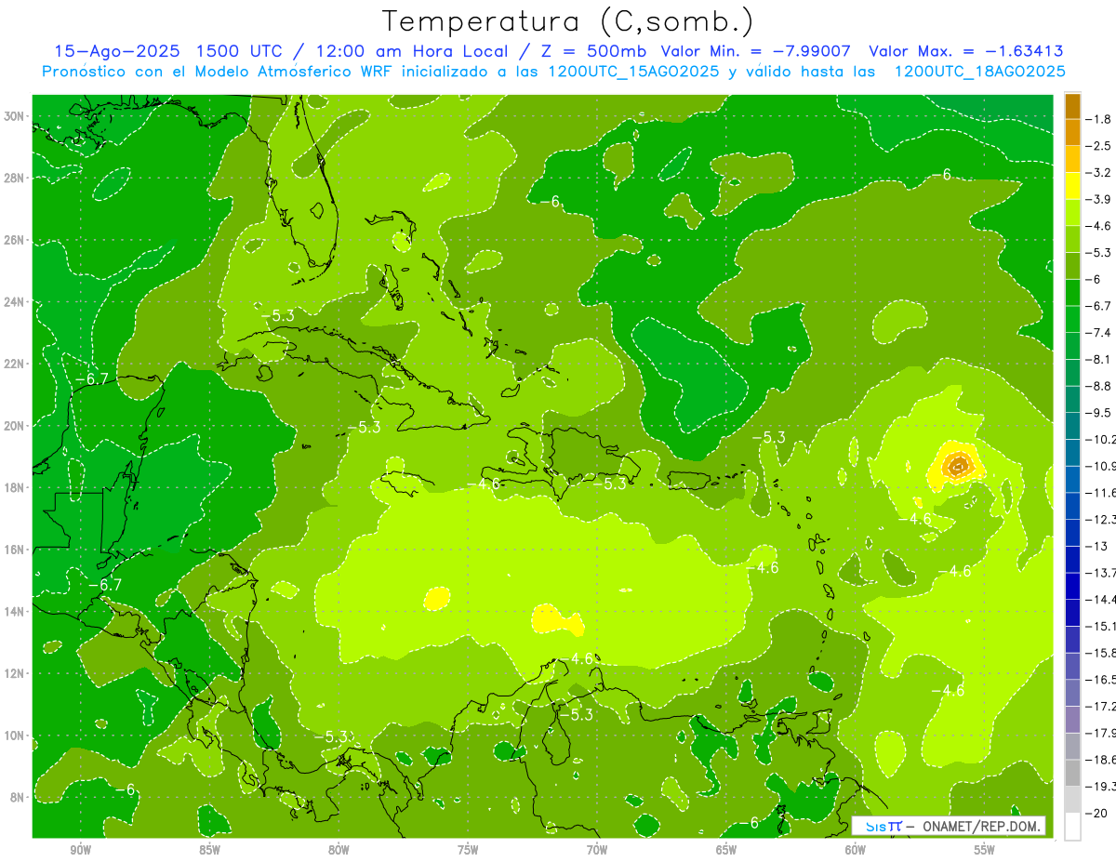Click the bright yellow legend swatch above -3.9
The width and height of the screenshot is (1116, 862).
tap(1072, 185)
